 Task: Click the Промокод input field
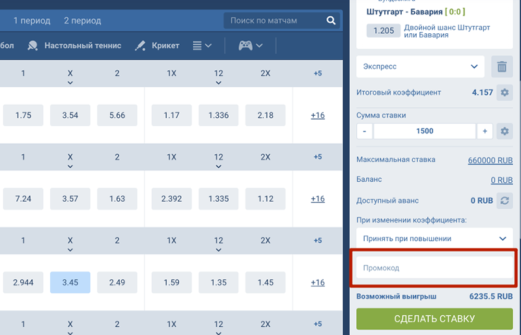point(434,267)
